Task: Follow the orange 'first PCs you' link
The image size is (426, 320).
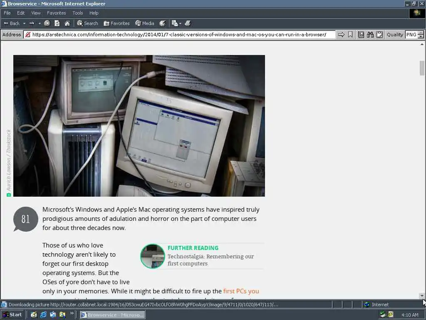Action: (x=241, y=291)
